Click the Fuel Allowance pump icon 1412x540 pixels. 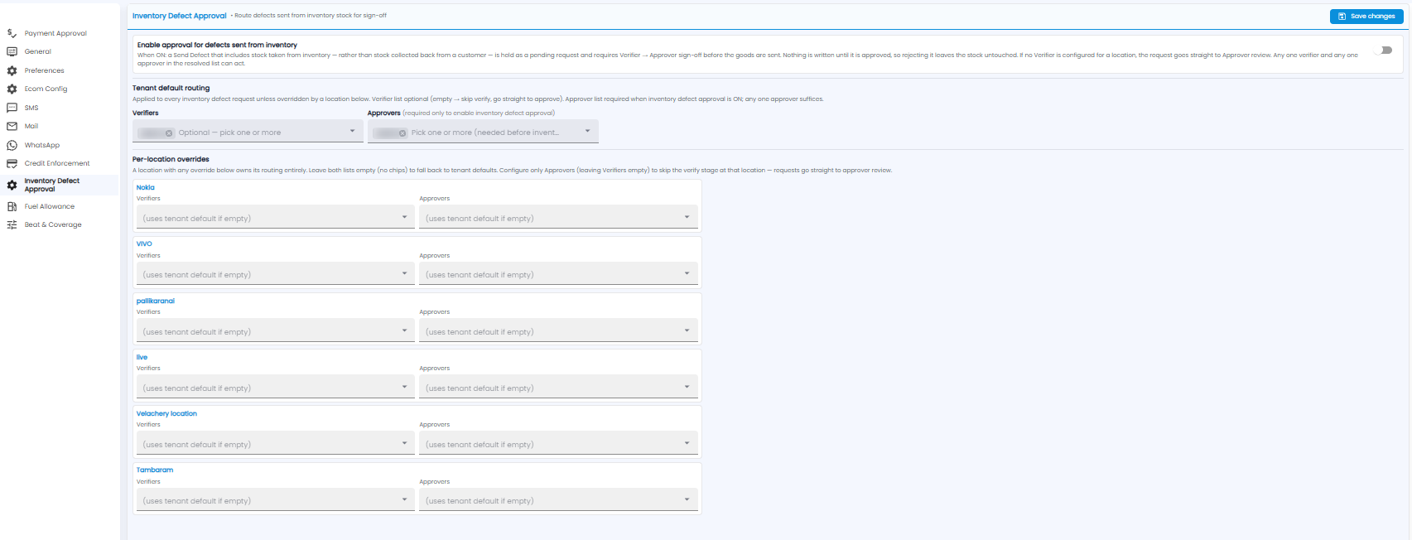12,206
